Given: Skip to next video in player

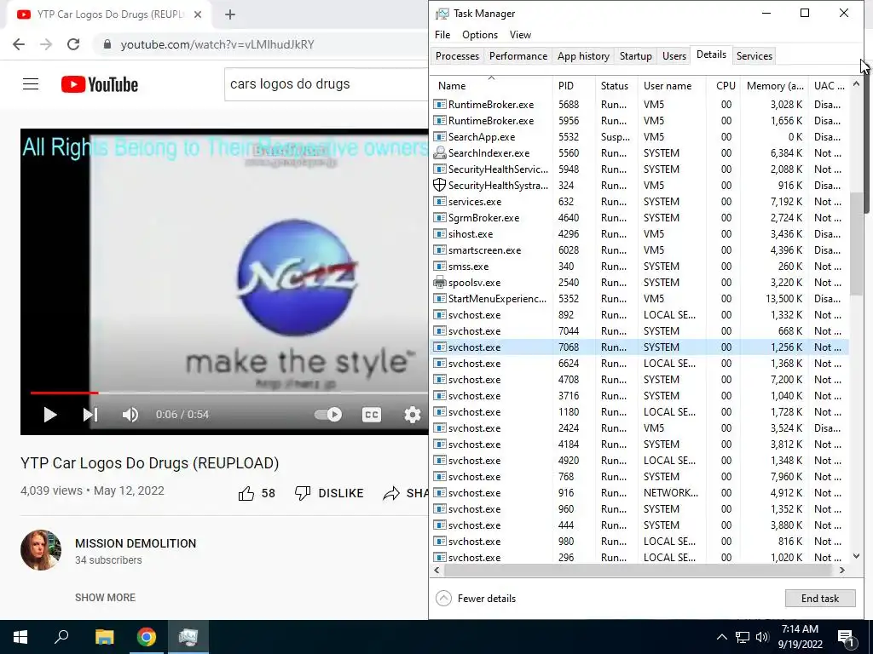Looking at the screenshot, I should coord(90,415).
